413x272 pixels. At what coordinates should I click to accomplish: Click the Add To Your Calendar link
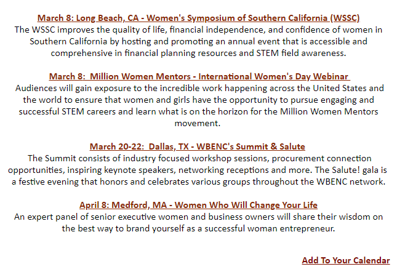345,260
